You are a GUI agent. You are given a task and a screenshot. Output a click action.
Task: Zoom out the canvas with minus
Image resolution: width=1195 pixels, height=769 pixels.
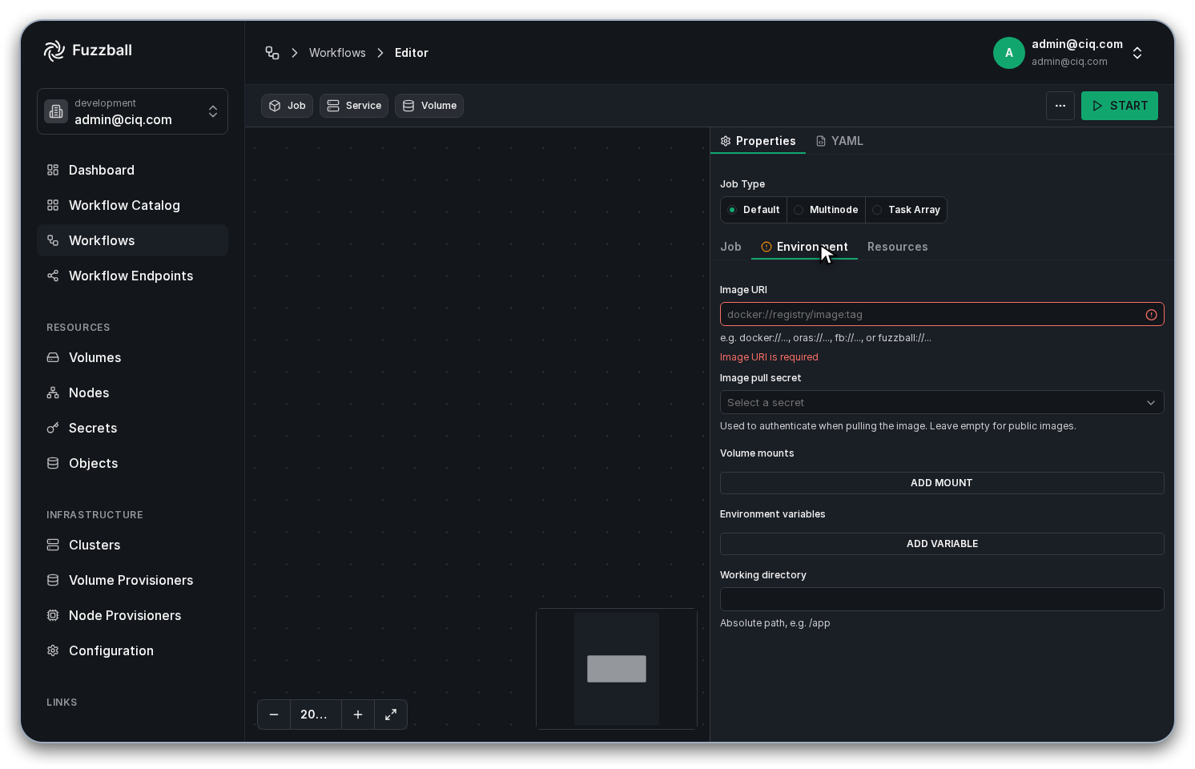274,715
